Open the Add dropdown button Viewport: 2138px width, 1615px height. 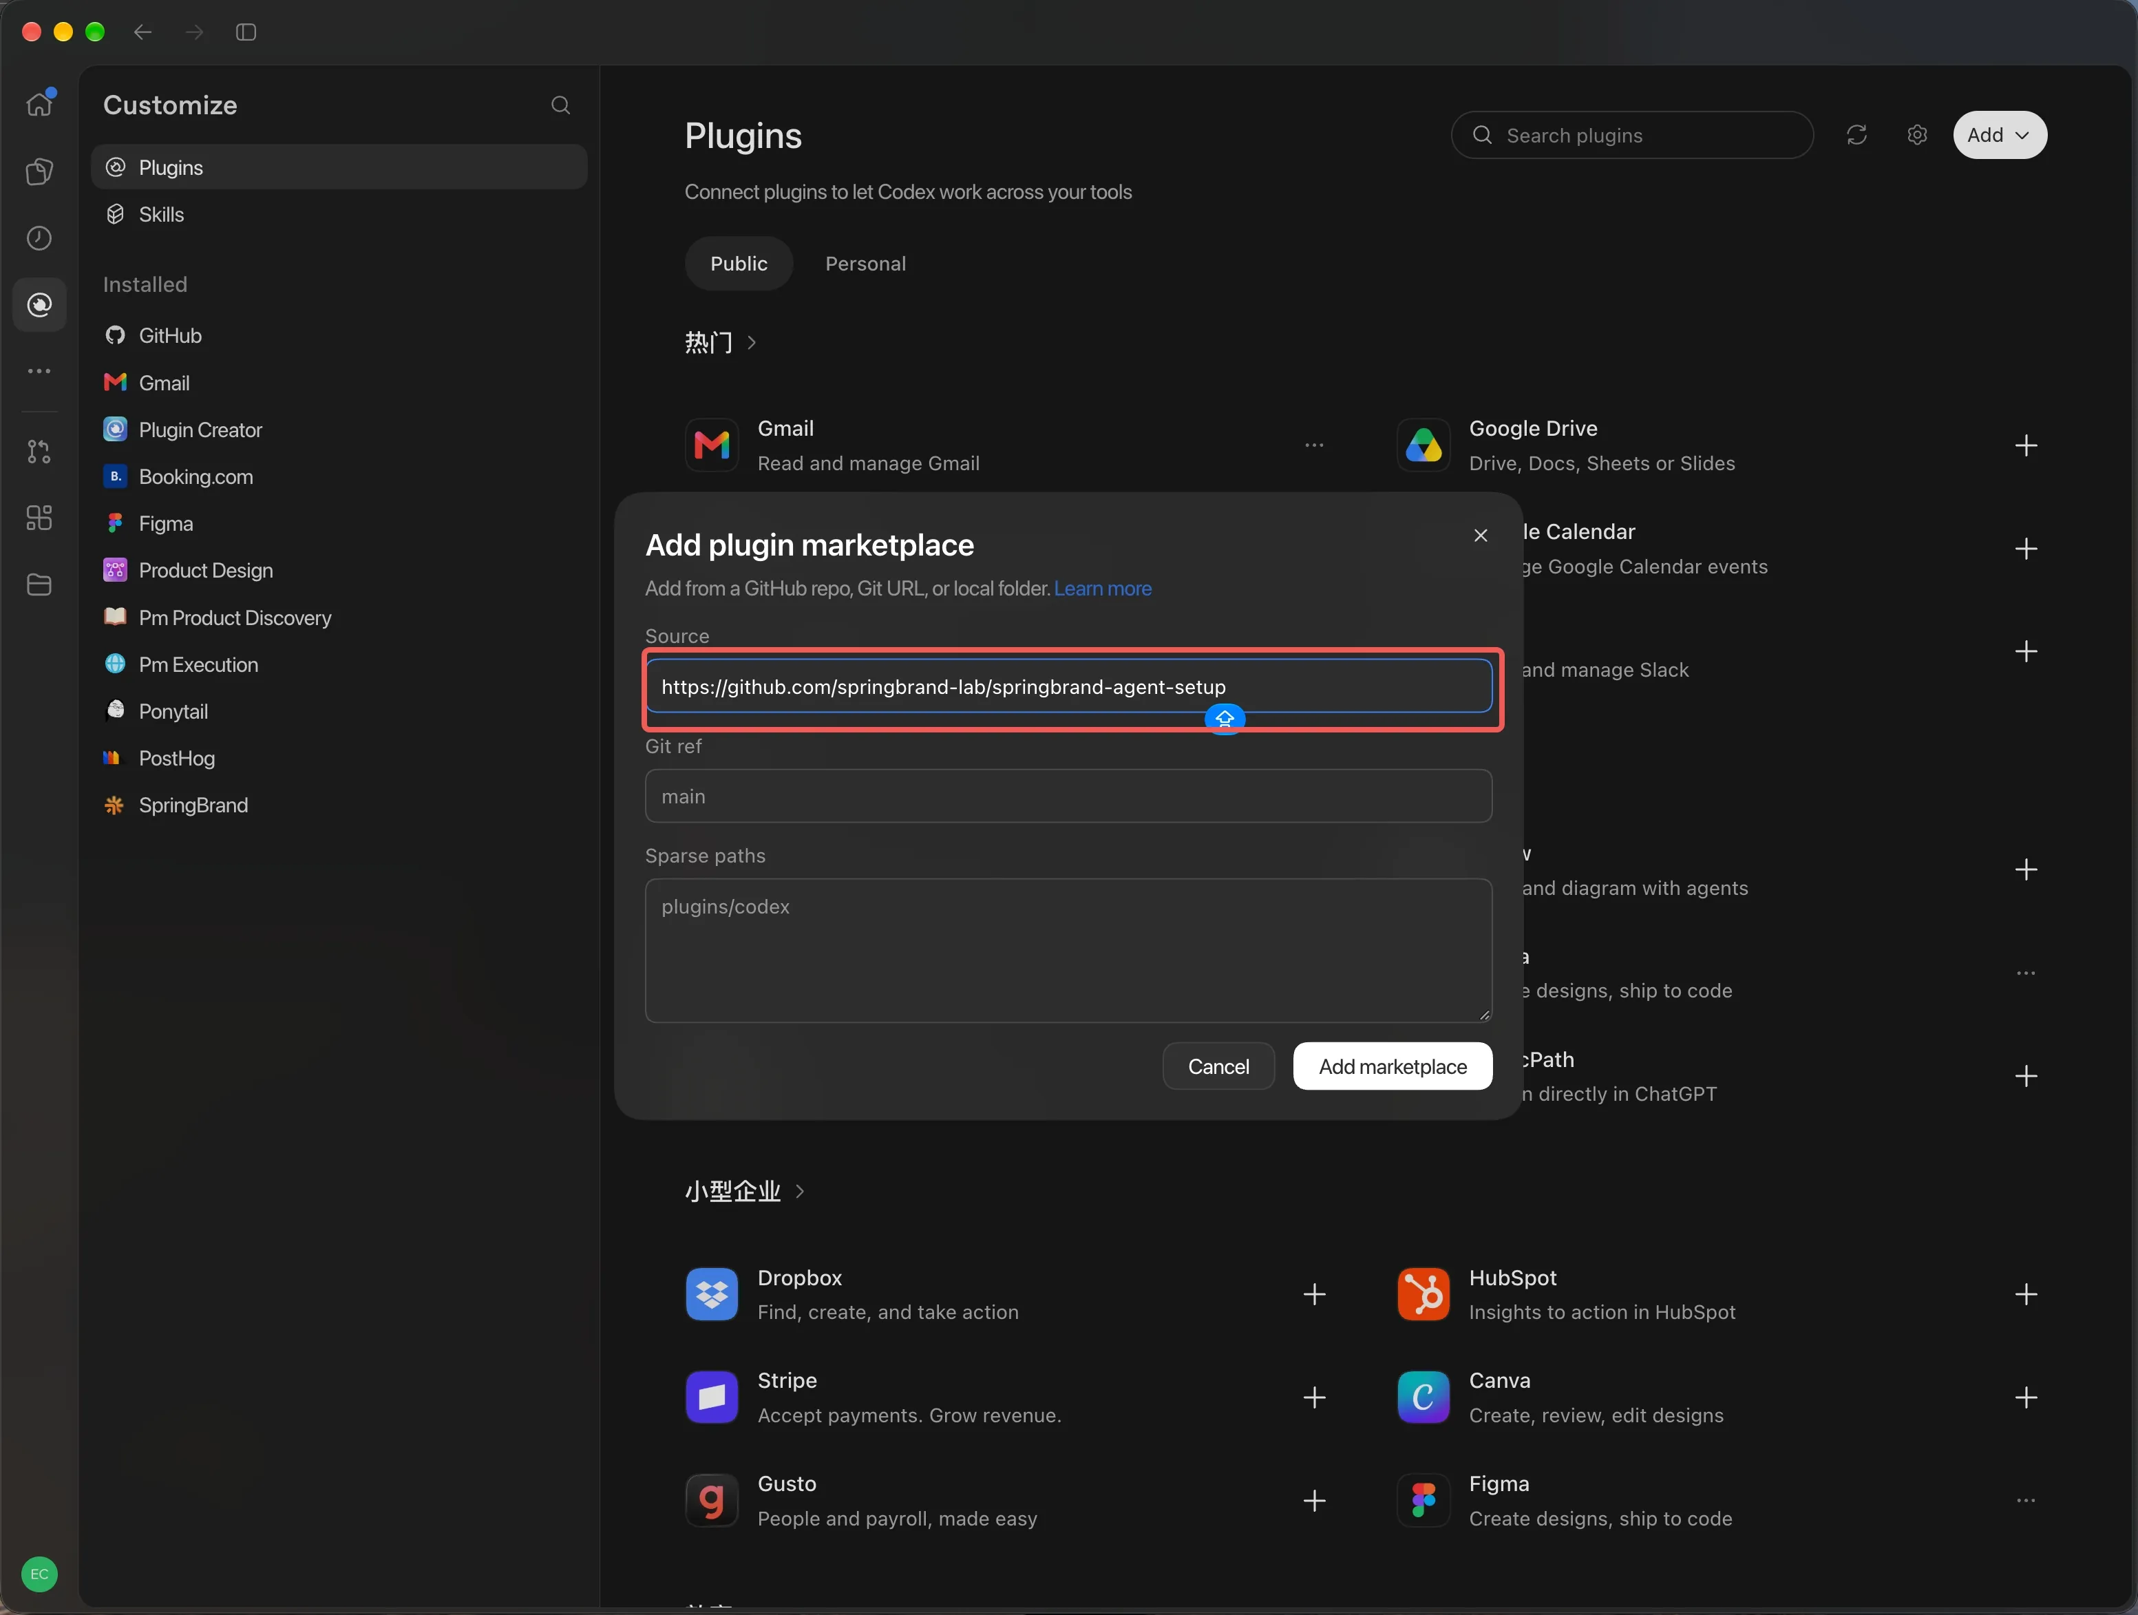tap(1999, 136)
